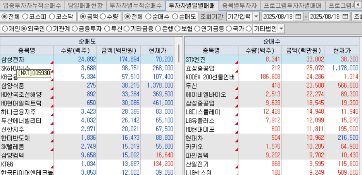Screen dimensions: 362x175
Task: Select 보험 investor radio button
Action: 177,29
